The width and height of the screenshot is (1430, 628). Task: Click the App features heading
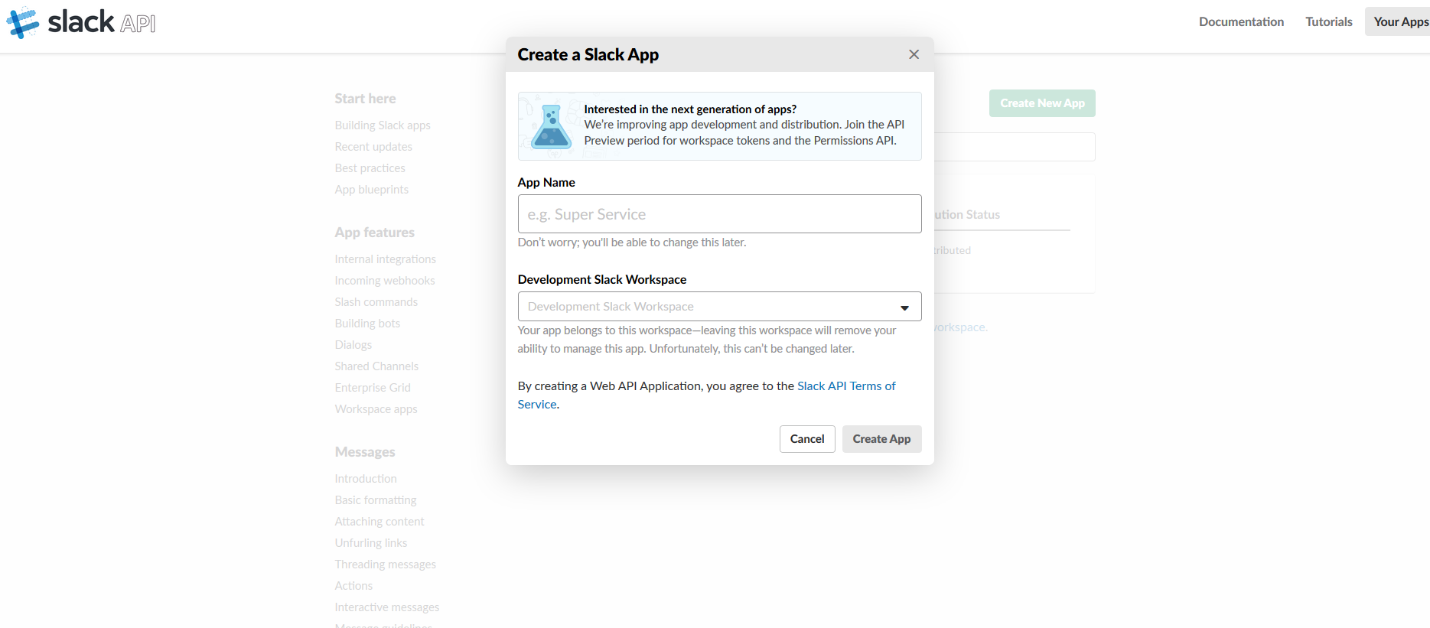[374, 233]
